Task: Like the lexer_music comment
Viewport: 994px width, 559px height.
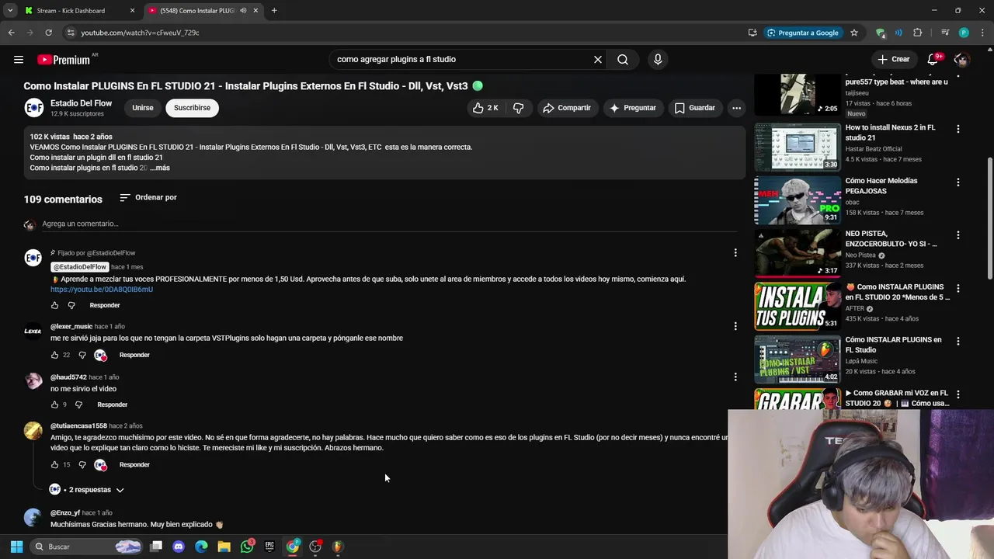Action: 54,355
